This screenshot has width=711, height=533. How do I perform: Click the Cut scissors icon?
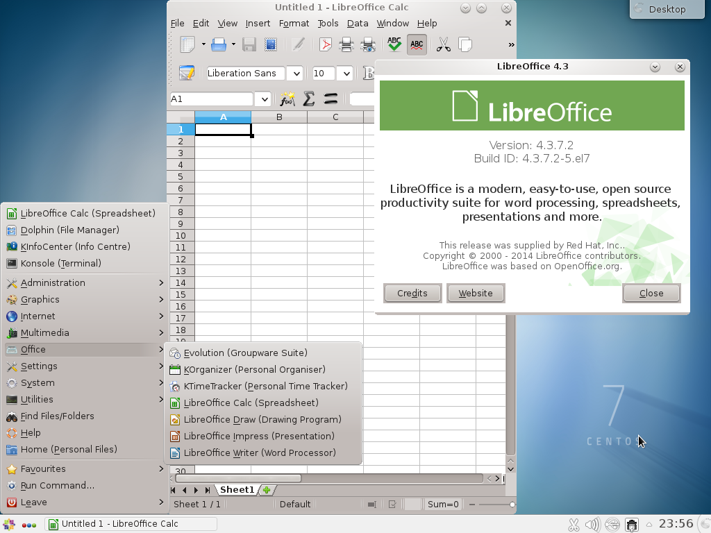[x=444, y=44]
